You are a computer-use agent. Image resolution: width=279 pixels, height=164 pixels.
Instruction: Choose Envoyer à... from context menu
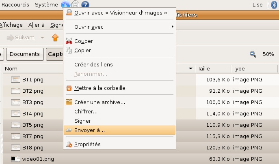point(89,130)
